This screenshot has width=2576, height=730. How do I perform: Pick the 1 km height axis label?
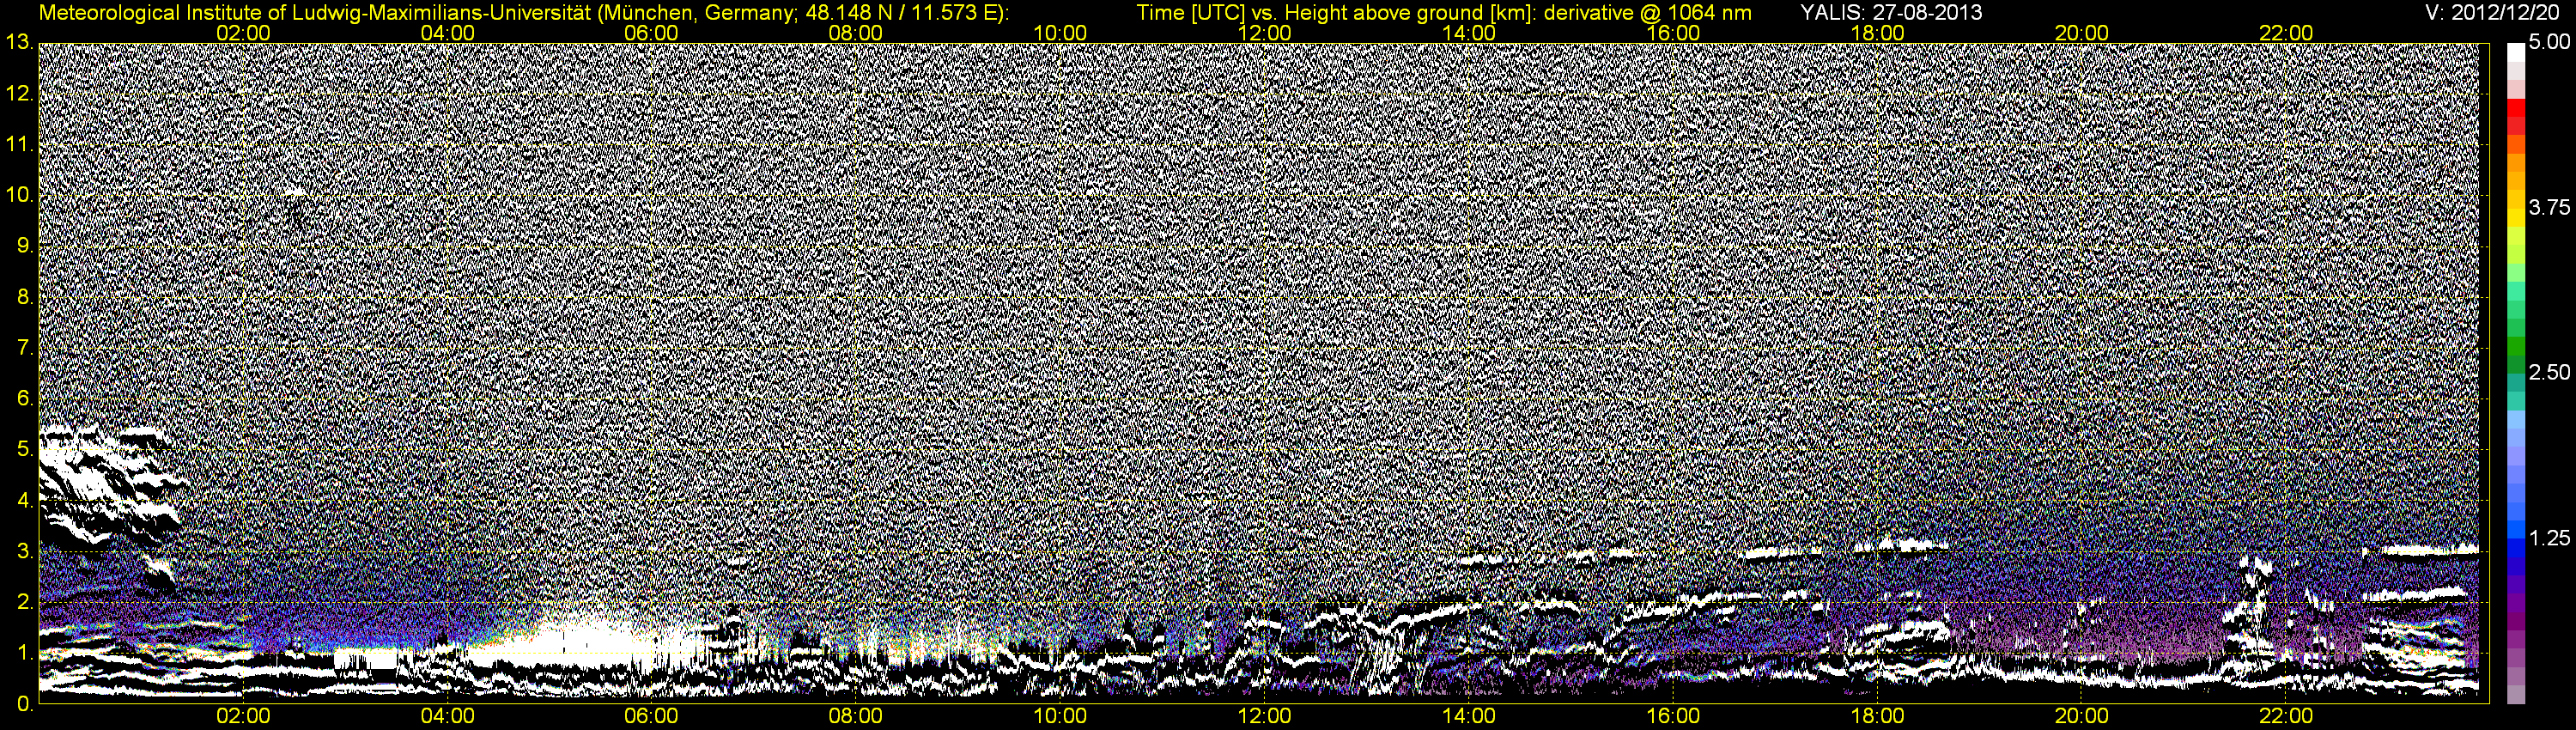24,654
